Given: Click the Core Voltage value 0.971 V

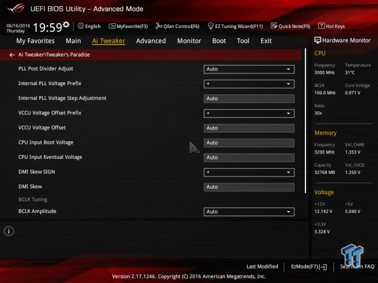Looking at the screenshot, I should coord(352,93).
